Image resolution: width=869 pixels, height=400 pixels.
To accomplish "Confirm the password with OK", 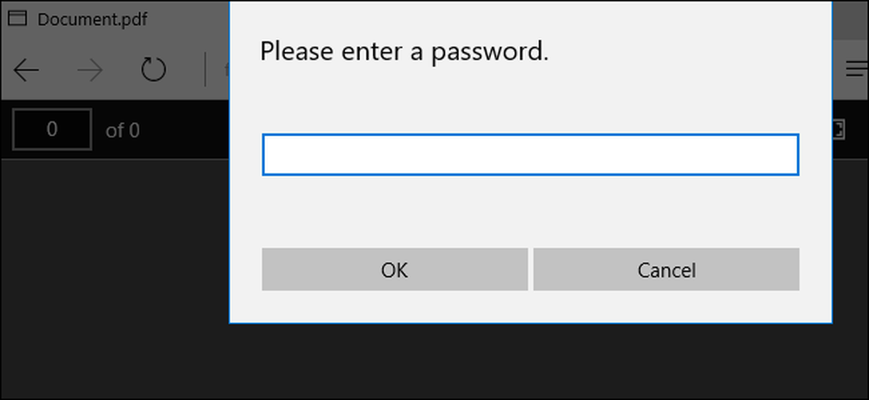I will (x=395, y=270).
